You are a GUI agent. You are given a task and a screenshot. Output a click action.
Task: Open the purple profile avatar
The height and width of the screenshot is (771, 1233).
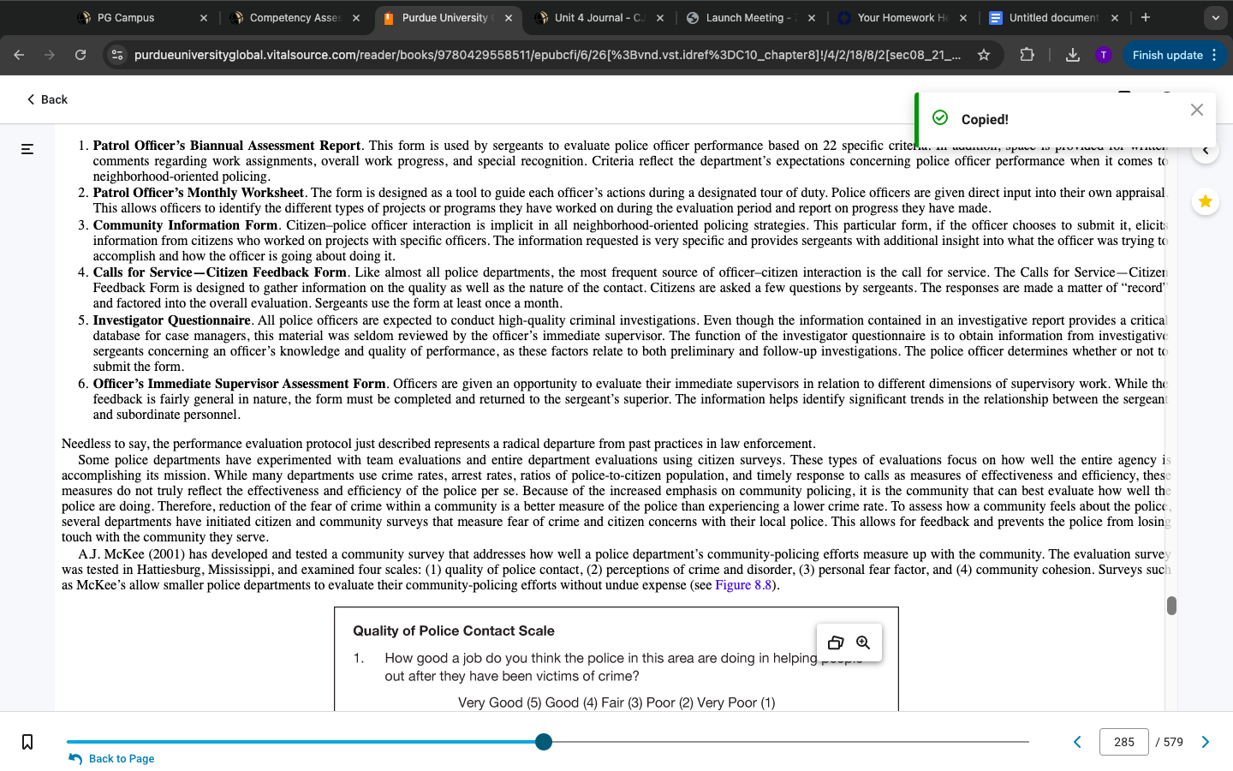(x=1104, y=55)
